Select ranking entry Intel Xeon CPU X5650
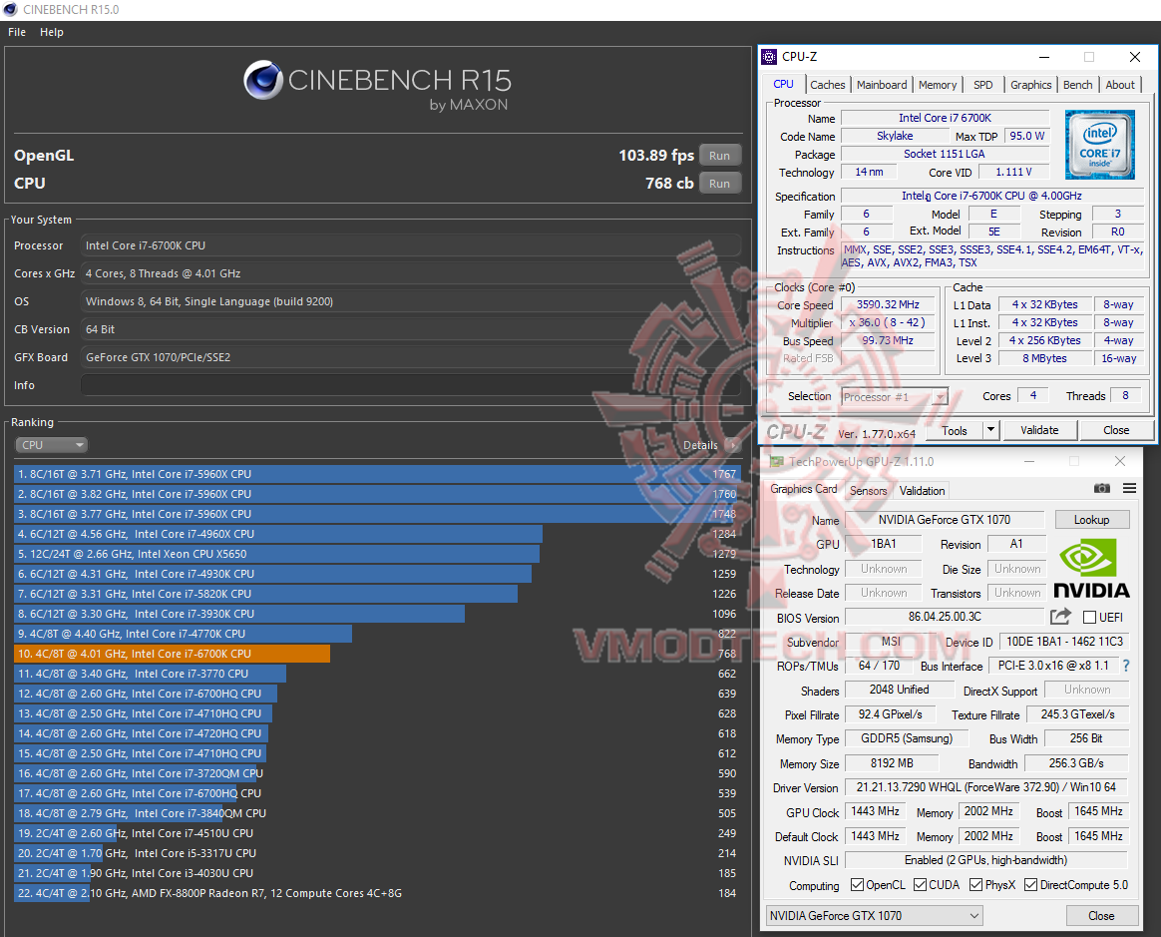 [375, 554]
